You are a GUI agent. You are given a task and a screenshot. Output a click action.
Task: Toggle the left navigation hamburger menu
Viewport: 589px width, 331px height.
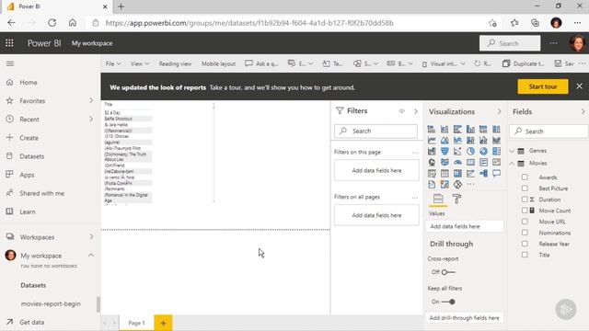[10, 63]
